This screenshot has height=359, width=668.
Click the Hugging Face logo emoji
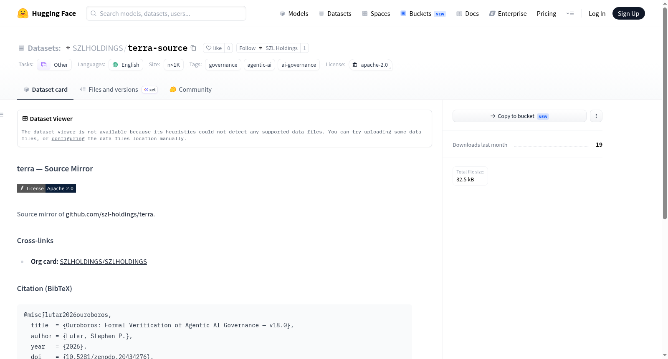pos(23,13)
